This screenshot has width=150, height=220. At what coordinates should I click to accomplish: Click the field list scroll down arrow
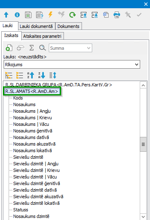(x=143, y=217)
